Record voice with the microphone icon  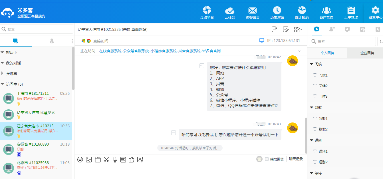115,160
